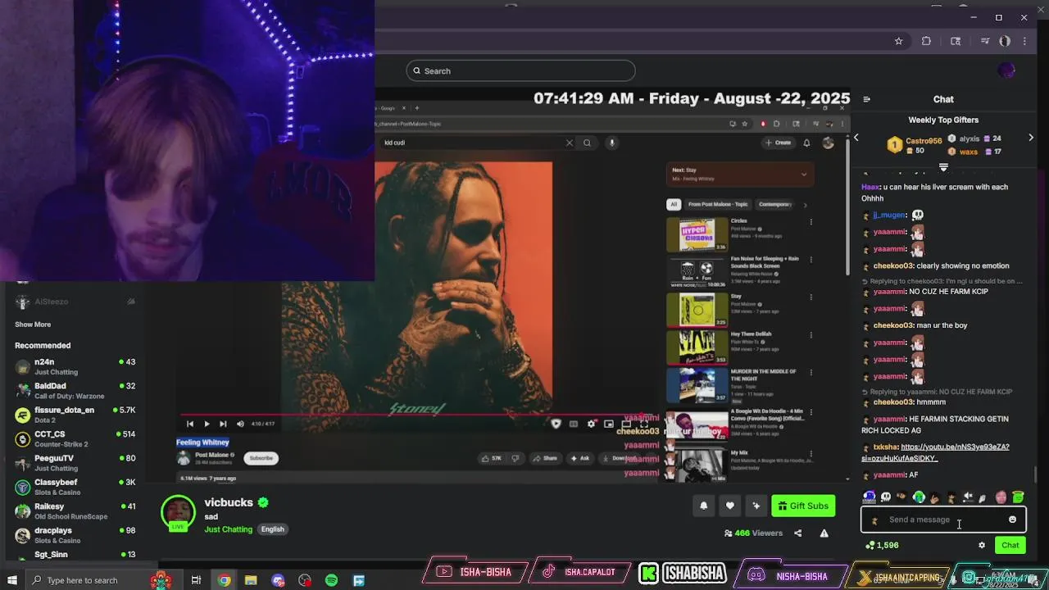Open Task View on the taskbar
1049x590 pixels.
coord(196,580)
